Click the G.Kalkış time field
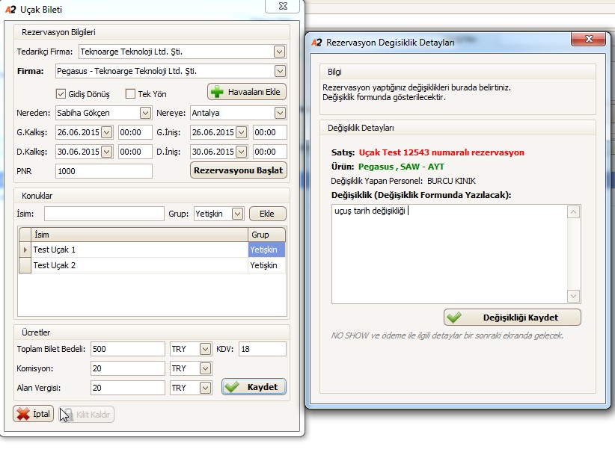 click(135, 132)
